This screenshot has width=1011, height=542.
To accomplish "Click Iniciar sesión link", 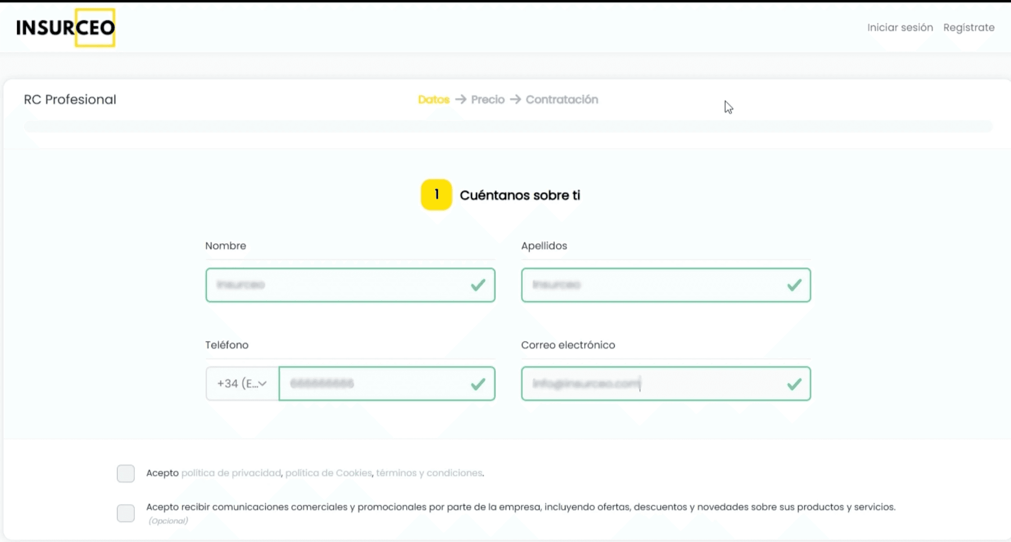I will click(900, 27).
